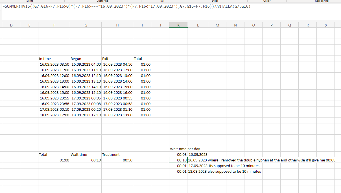Click the 'Begun' header cell
The height and width of the screenshot is (193, 341).
[75, 59]
